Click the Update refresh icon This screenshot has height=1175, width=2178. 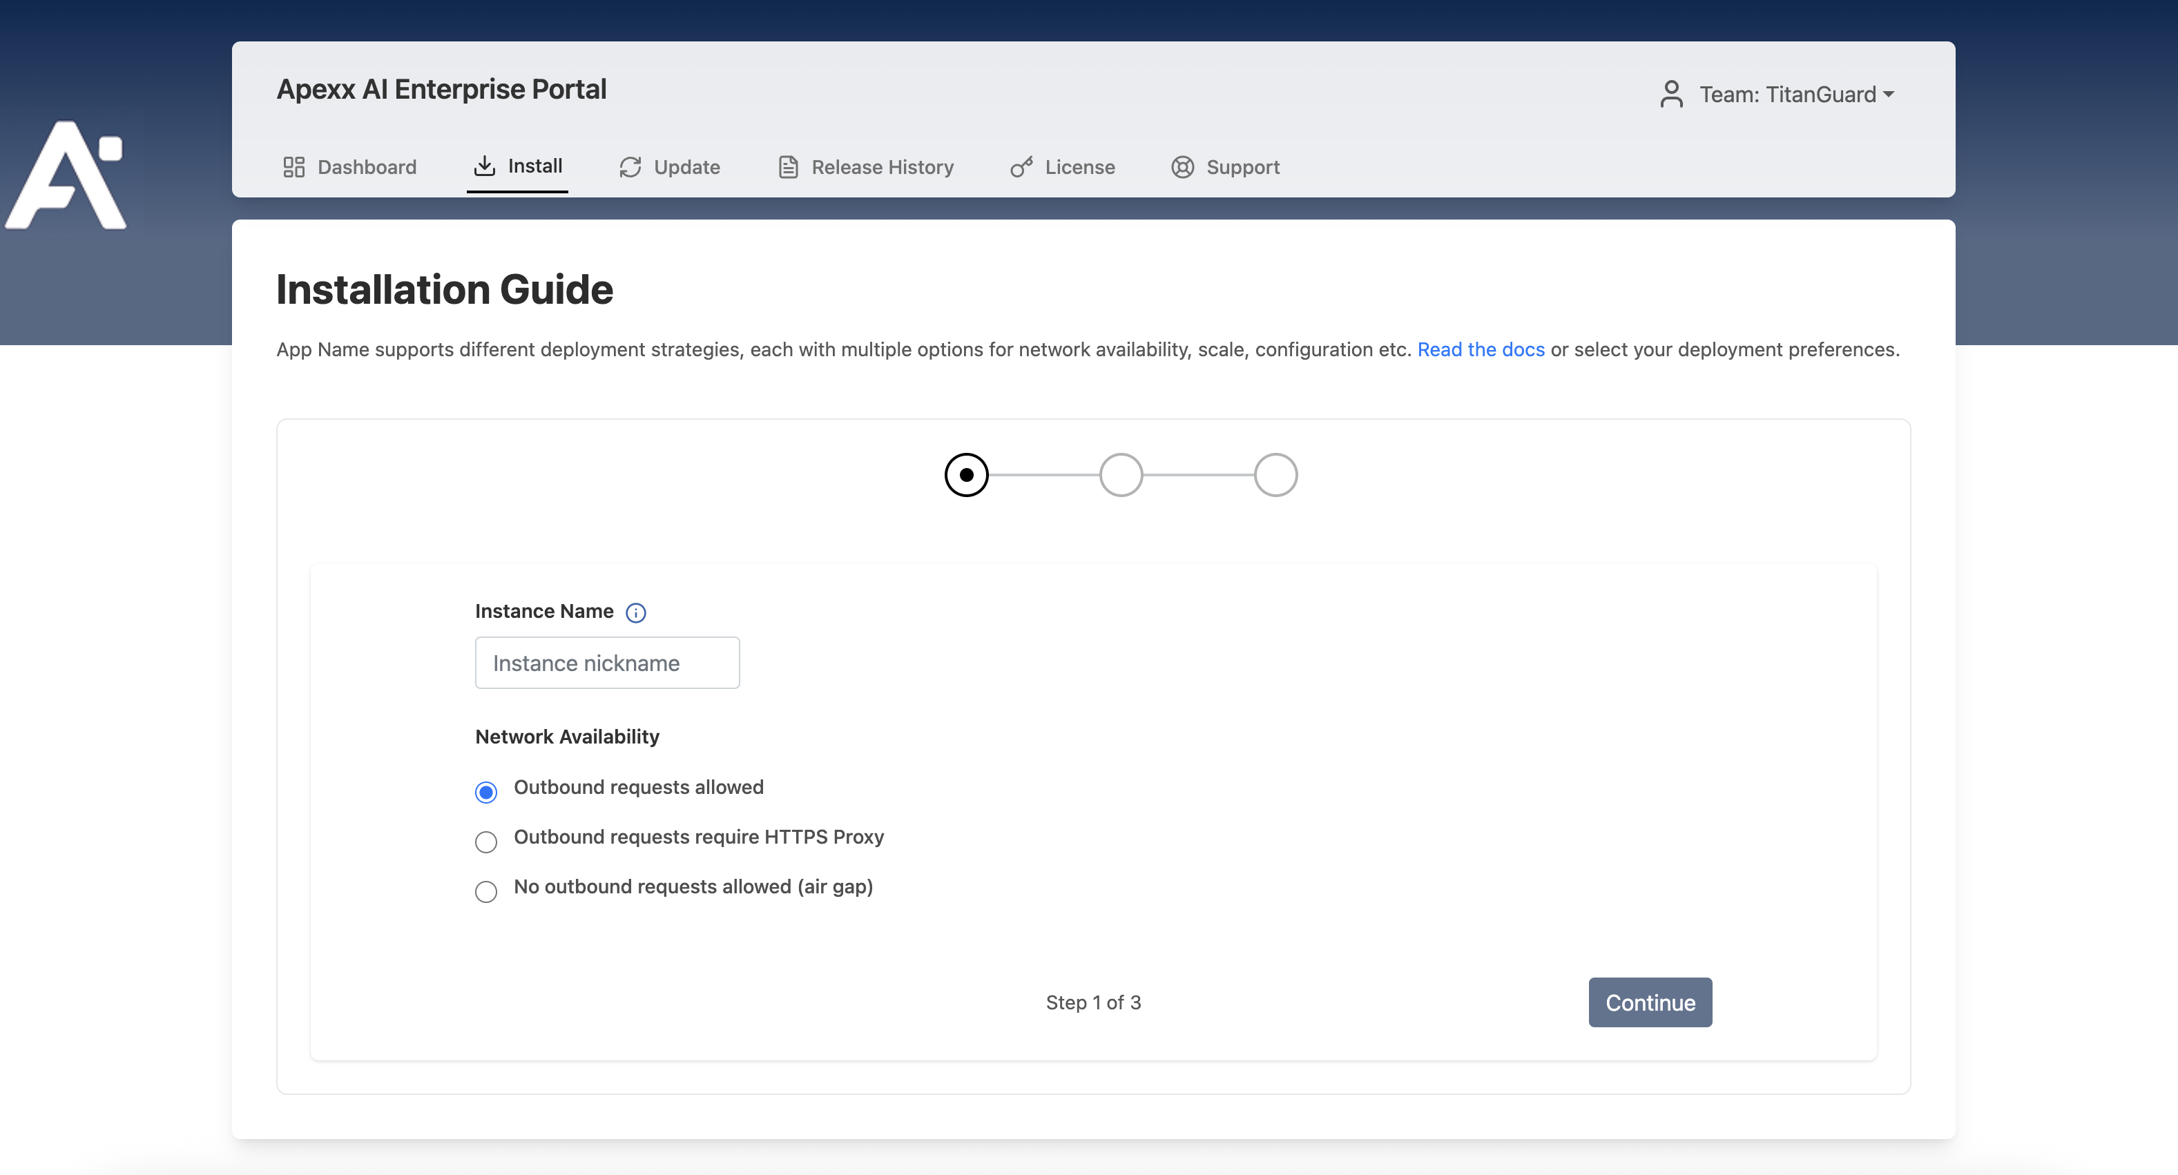(x=630, y=167)
